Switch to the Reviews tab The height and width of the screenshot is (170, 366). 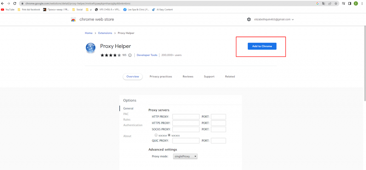(x=188, y=76)
